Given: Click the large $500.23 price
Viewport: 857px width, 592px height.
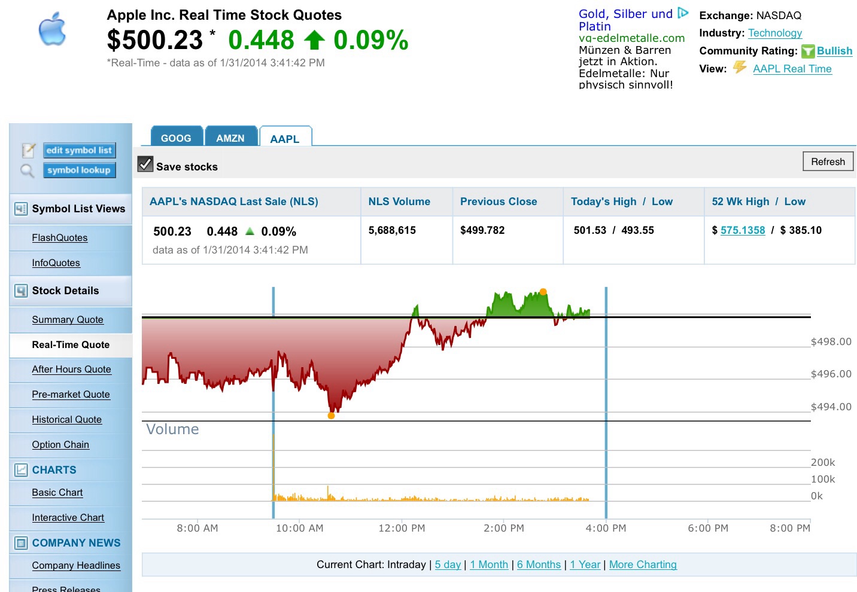Looking at the screenshot, I should [155, 40].
